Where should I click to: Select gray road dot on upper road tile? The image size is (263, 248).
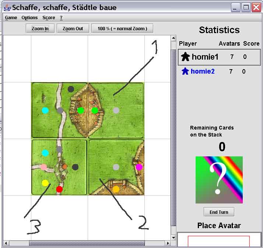coord(60,110)
